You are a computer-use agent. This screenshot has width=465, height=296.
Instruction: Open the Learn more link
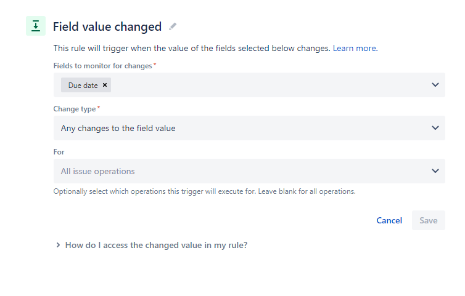click(x=355, y=48)
